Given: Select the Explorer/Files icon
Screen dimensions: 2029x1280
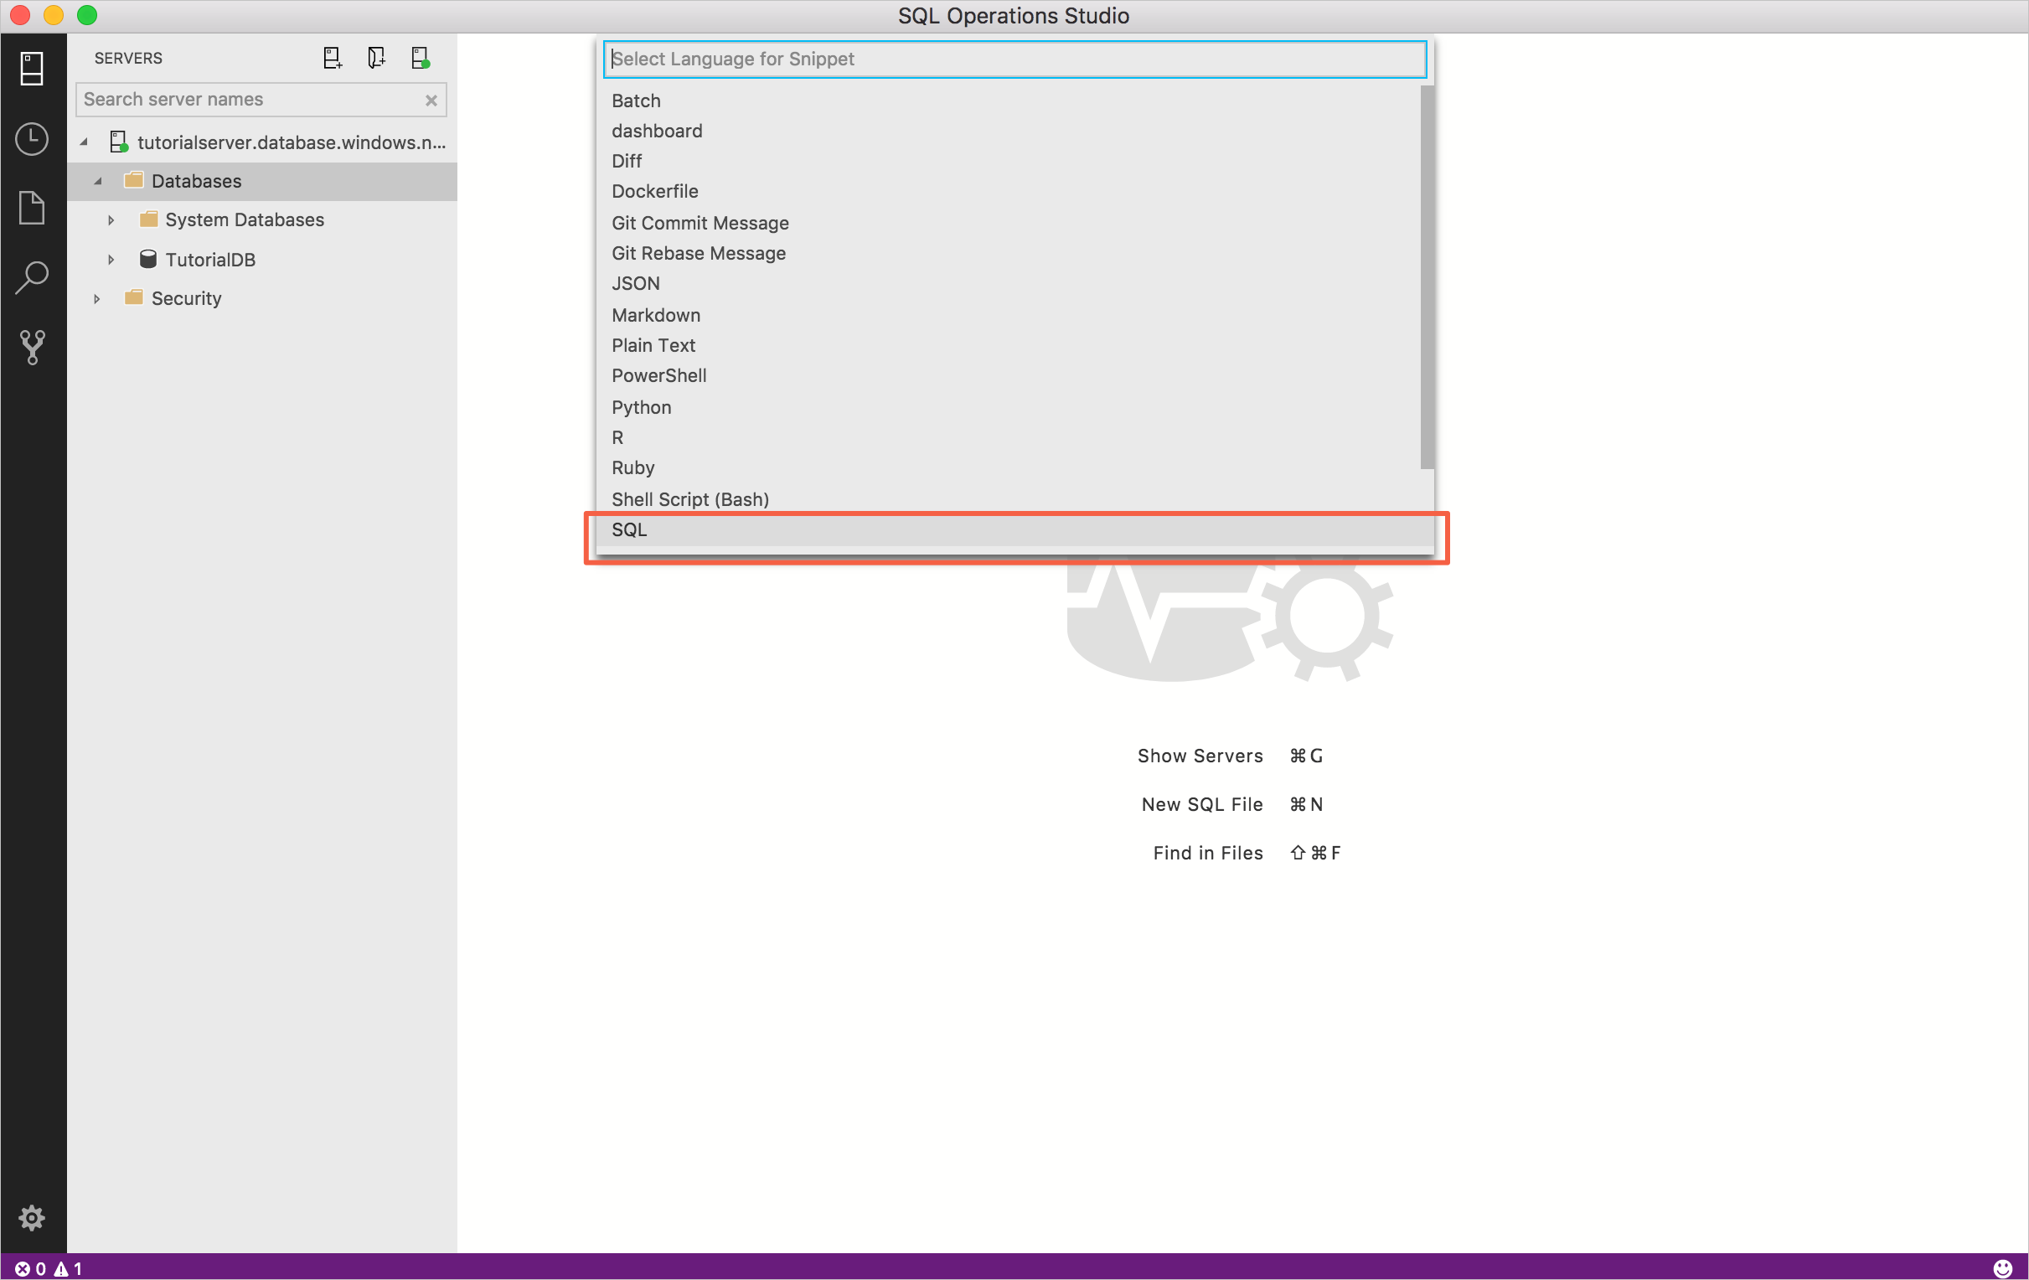Looking at the screenshot, I should [x=33, y=206].
